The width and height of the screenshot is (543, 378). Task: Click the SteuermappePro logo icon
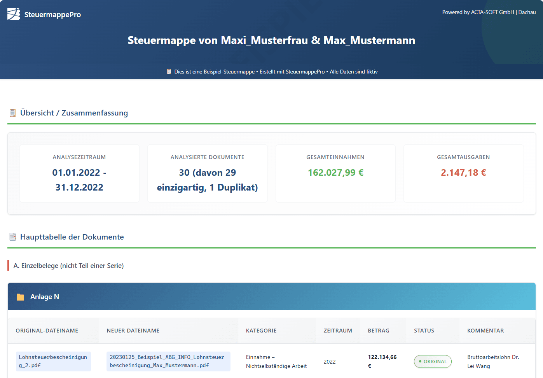pos(13,14)
